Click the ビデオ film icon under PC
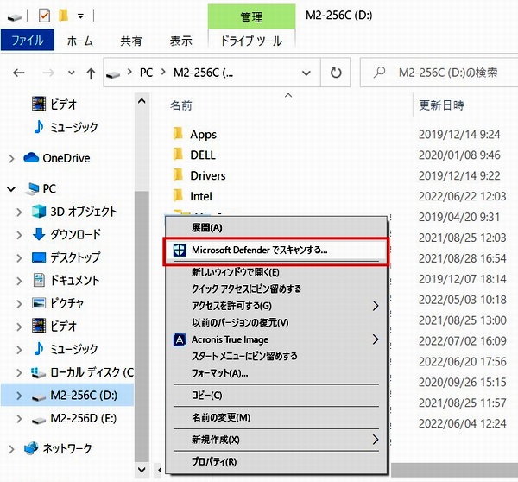Screen dimensions: 518x482 click(39, 326)
